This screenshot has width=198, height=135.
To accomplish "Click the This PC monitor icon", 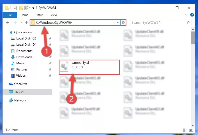I will pos(11,92).
